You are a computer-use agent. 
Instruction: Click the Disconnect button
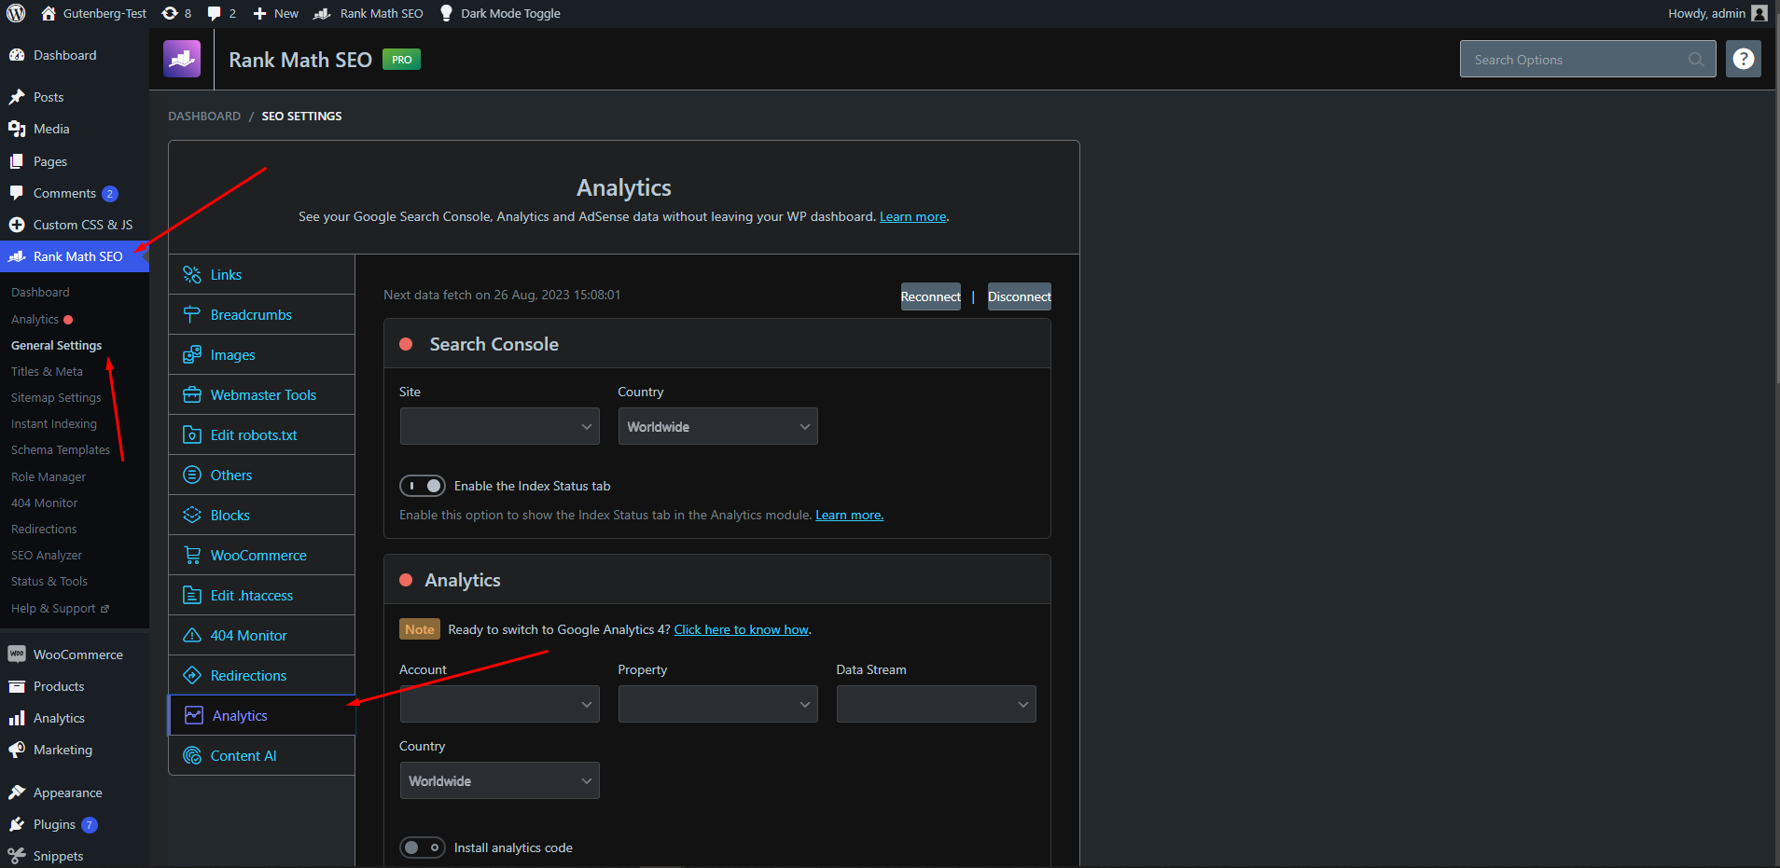click(x=1019, y=296)
